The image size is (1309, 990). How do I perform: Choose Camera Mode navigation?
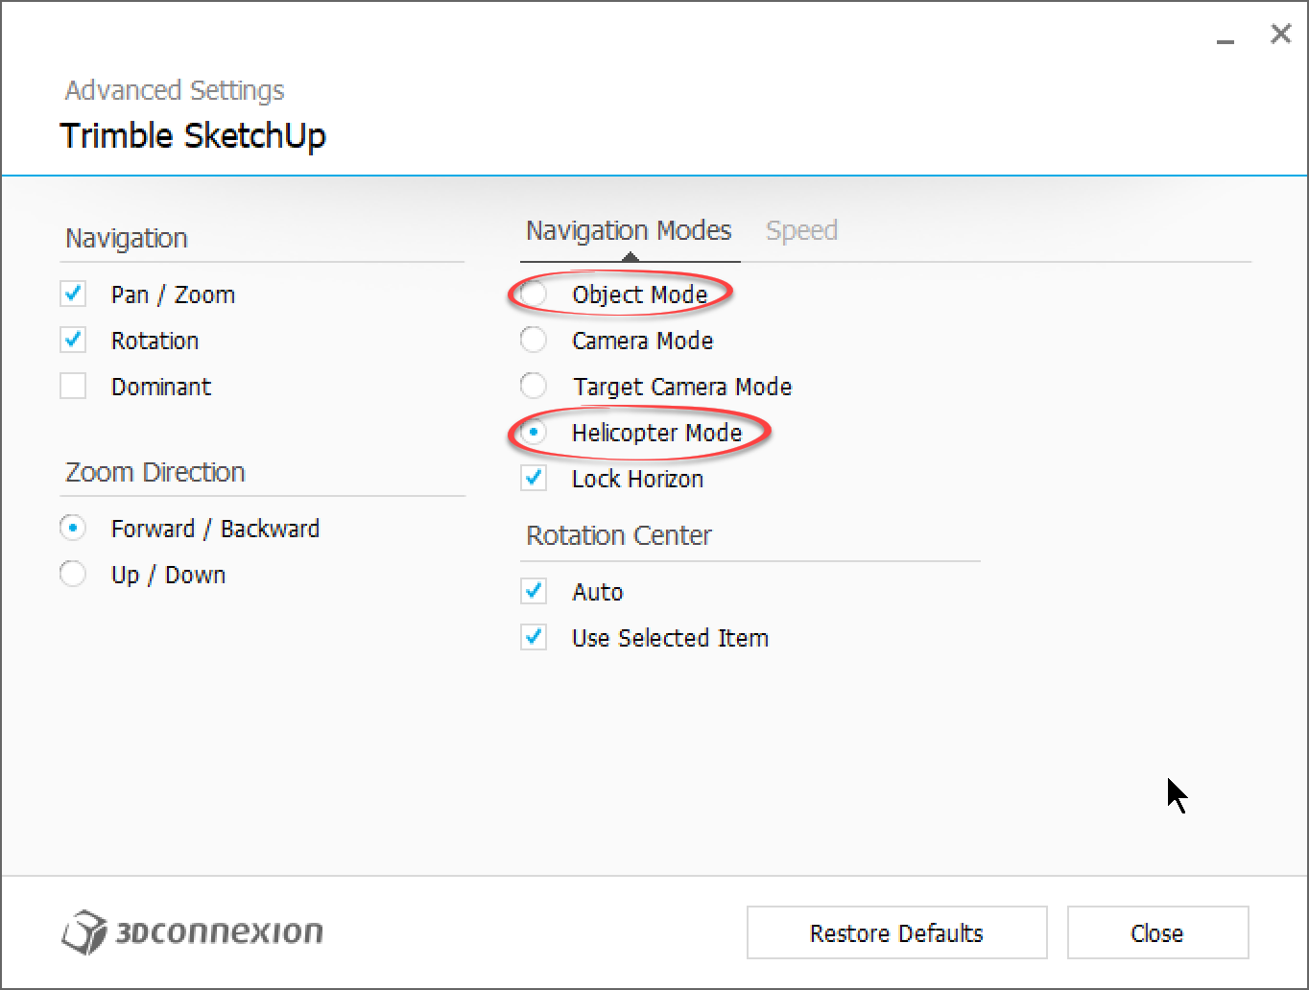click(x=534, y=340)
